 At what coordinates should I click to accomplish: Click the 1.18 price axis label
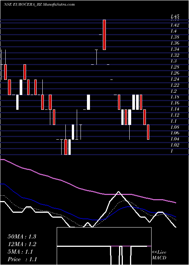[x=175, y=97]
